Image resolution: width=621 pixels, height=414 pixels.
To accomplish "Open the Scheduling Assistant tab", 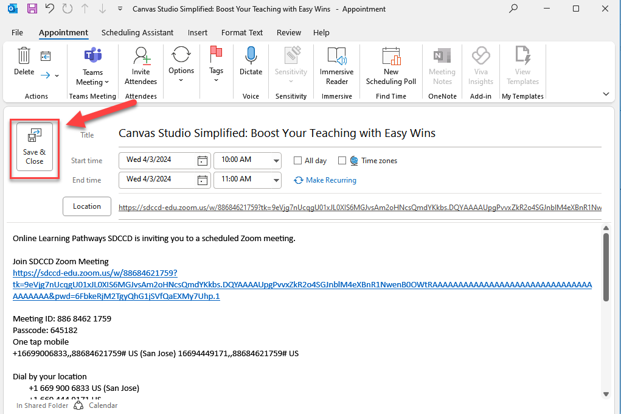I will pos(137,32).
